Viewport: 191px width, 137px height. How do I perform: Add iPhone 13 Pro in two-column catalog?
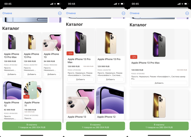coord(110,79)
